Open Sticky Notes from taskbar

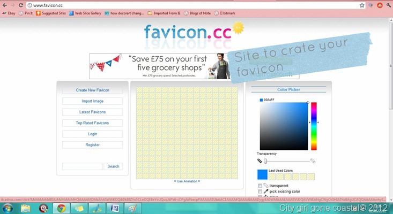tap(79, 208)
